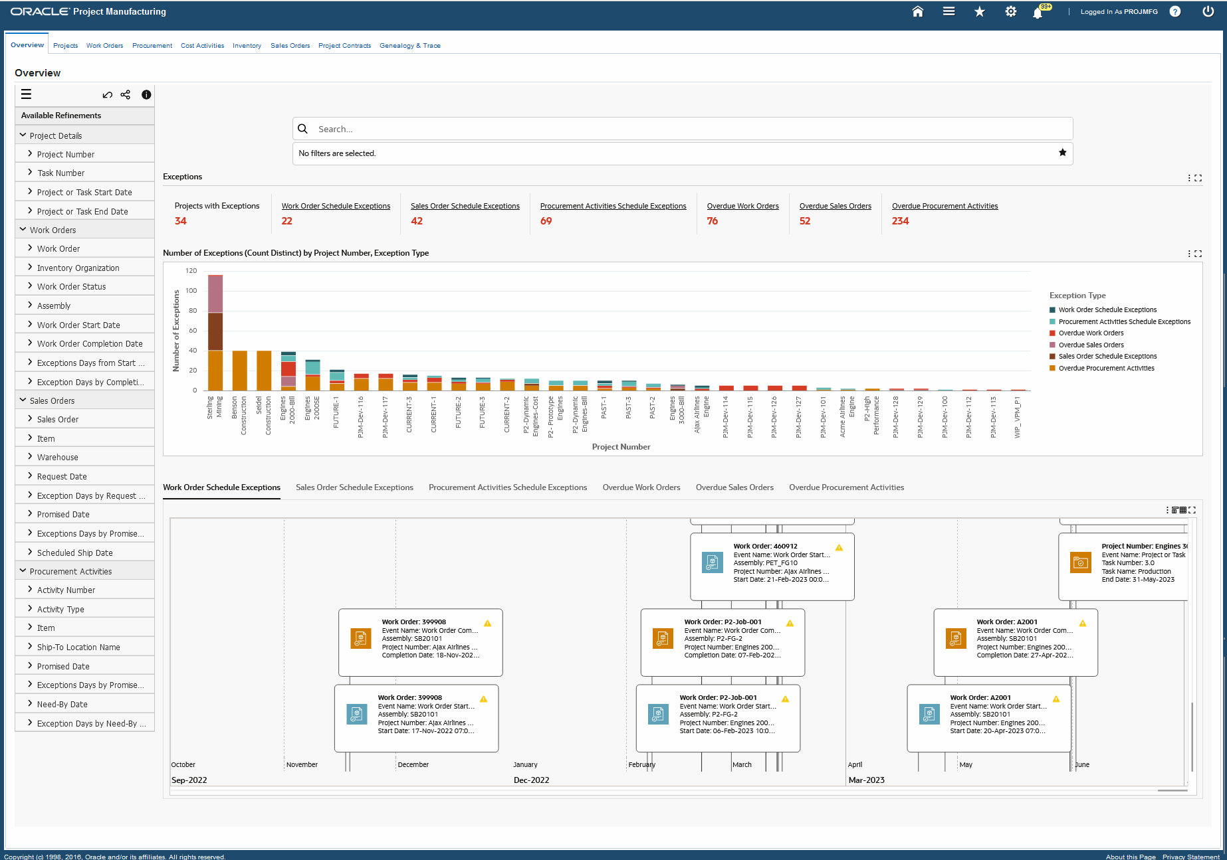Expand the Scheduled Ship Date refinement

tap(30, 552)
